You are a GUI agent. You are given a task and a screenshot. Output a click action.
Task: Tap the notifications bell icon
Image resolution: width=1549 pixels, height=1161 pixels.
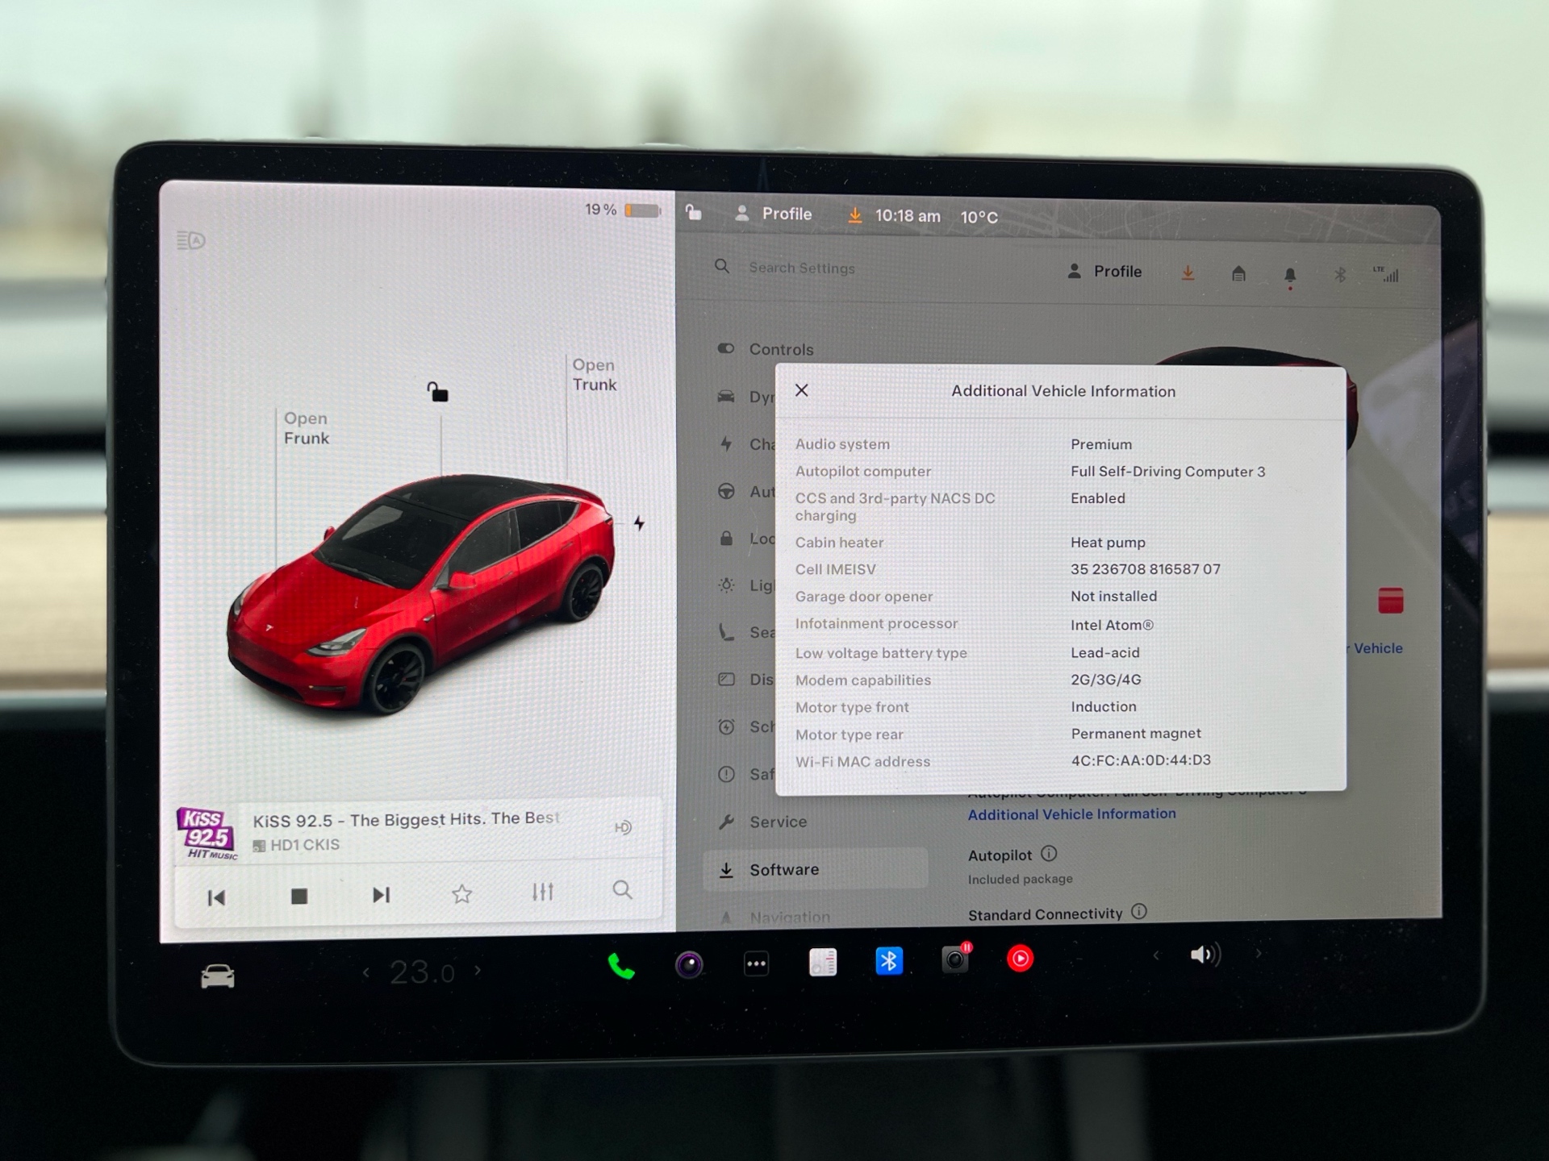click(1290, 276)
